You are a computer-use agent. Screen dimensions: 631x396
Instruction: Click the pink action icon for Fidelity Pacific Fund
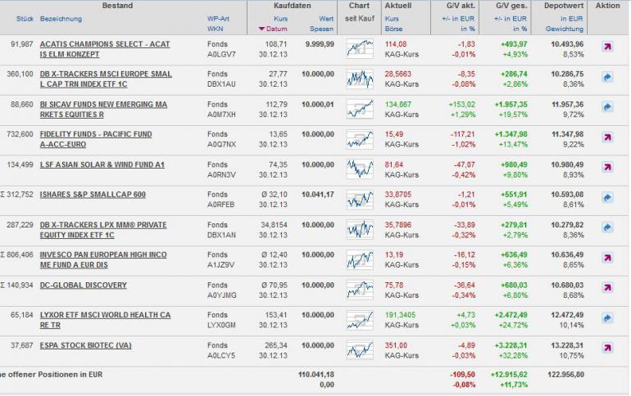point(607,137)
